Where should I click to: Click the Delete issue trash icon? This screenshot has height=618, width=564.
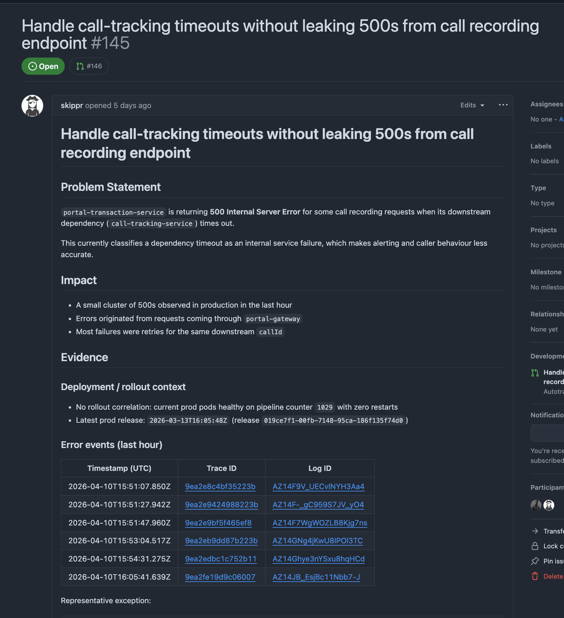[x=535, y=576]
